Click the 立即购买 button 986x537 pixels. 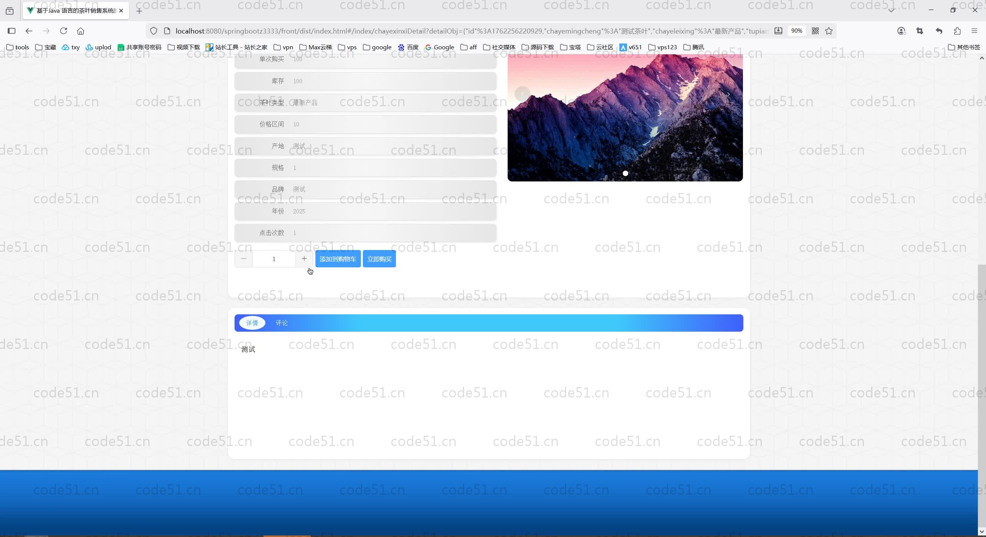379,259
